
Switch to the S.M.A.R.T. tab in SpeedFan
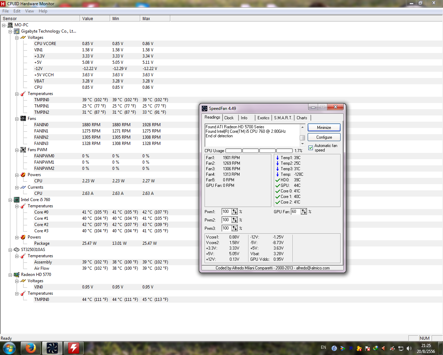pos(283,118)
